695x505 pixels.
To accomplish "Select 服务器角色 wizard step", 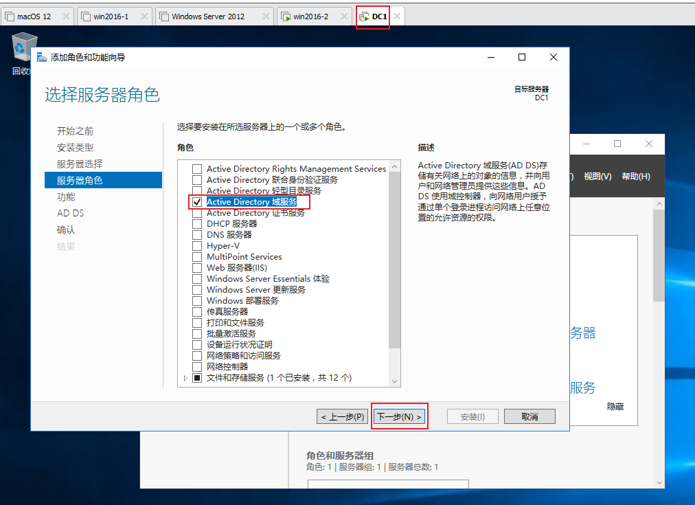I will coord(103,181).
